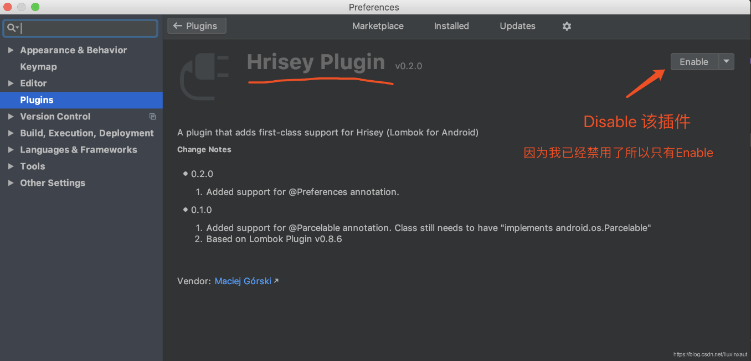Click the Version Control project-level icon
The width and height of the screenshot is (751, 361).
[x=152, y=117]
